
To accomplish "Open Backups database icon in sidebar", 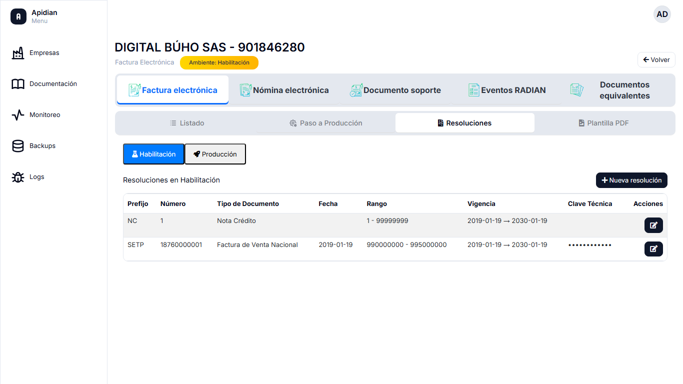I will pyautogui.click(x=18, y=146).
